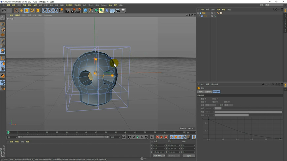Click the blue Cube primitive icon
The image size is (287, 161).
click(x=85, y=11)
